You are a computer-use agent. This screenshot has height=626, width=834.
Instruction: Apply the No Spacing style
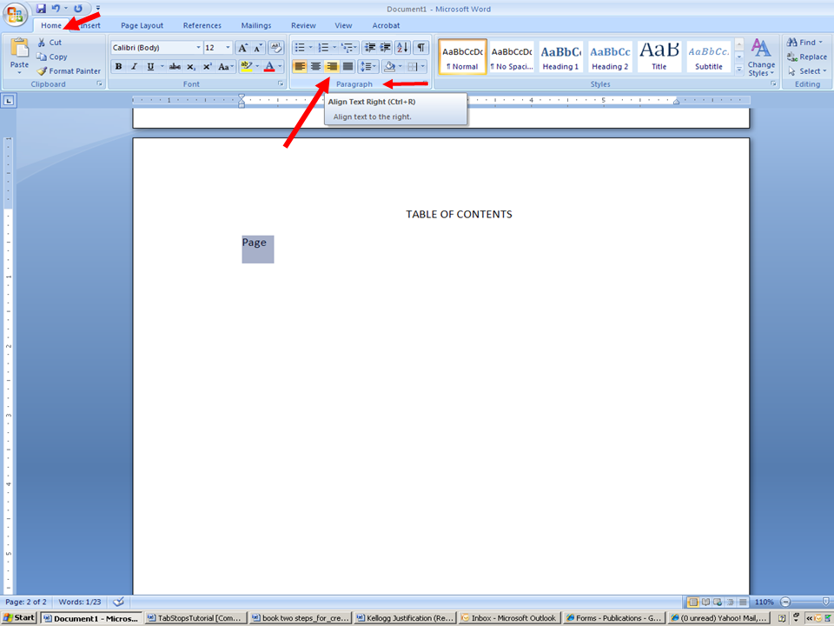tap(512, 57)
